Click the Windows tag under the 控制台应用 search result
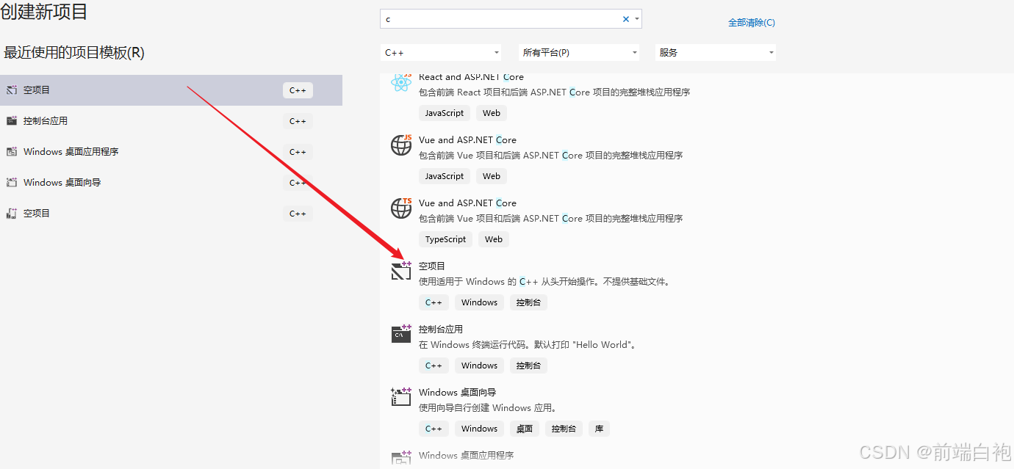Viewport: 1014px width, 469px height. coord(480,366)
